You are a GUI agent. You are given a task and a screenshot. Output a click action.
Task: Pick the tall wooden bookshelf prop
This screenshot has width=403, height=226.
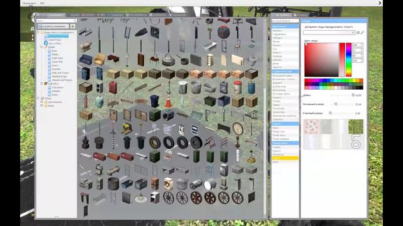click(x=141, y=60)
